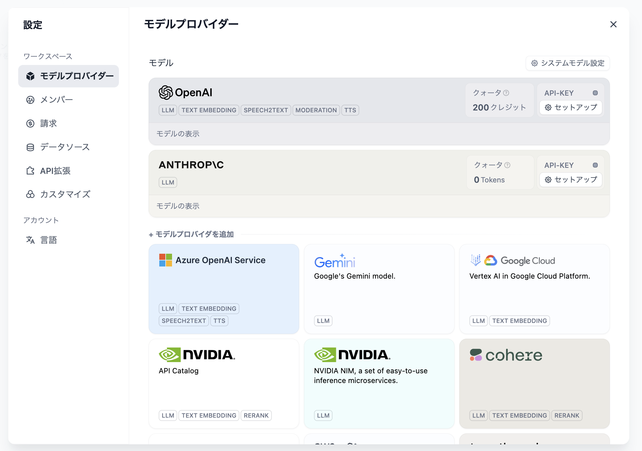Click the quota help icon on the OpenAI card
Screen dimensions: 642x451
tap(506, 93)
